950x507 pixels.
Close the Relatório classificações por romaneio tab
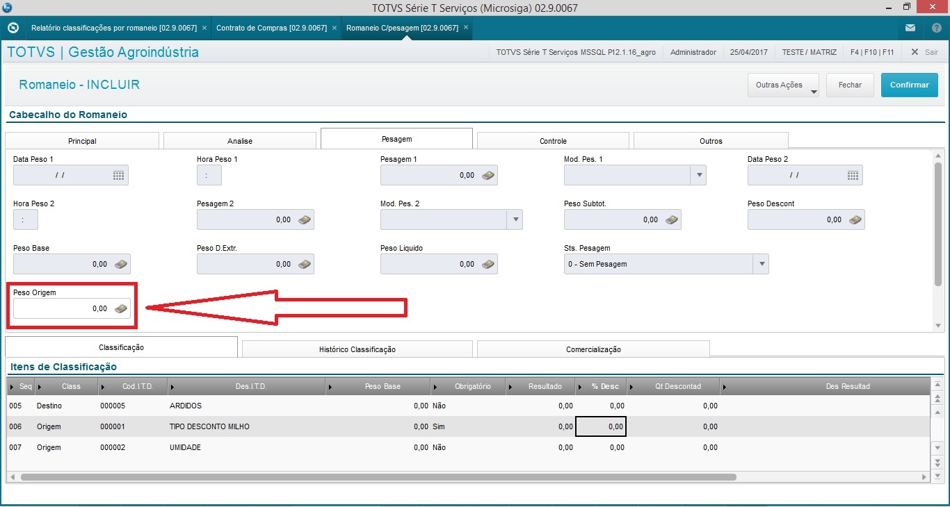204,28
